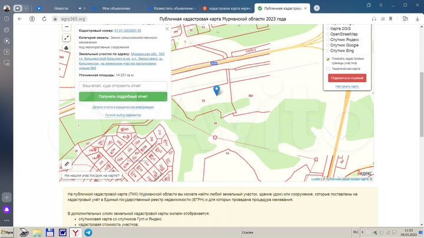Reload the page

44,19
